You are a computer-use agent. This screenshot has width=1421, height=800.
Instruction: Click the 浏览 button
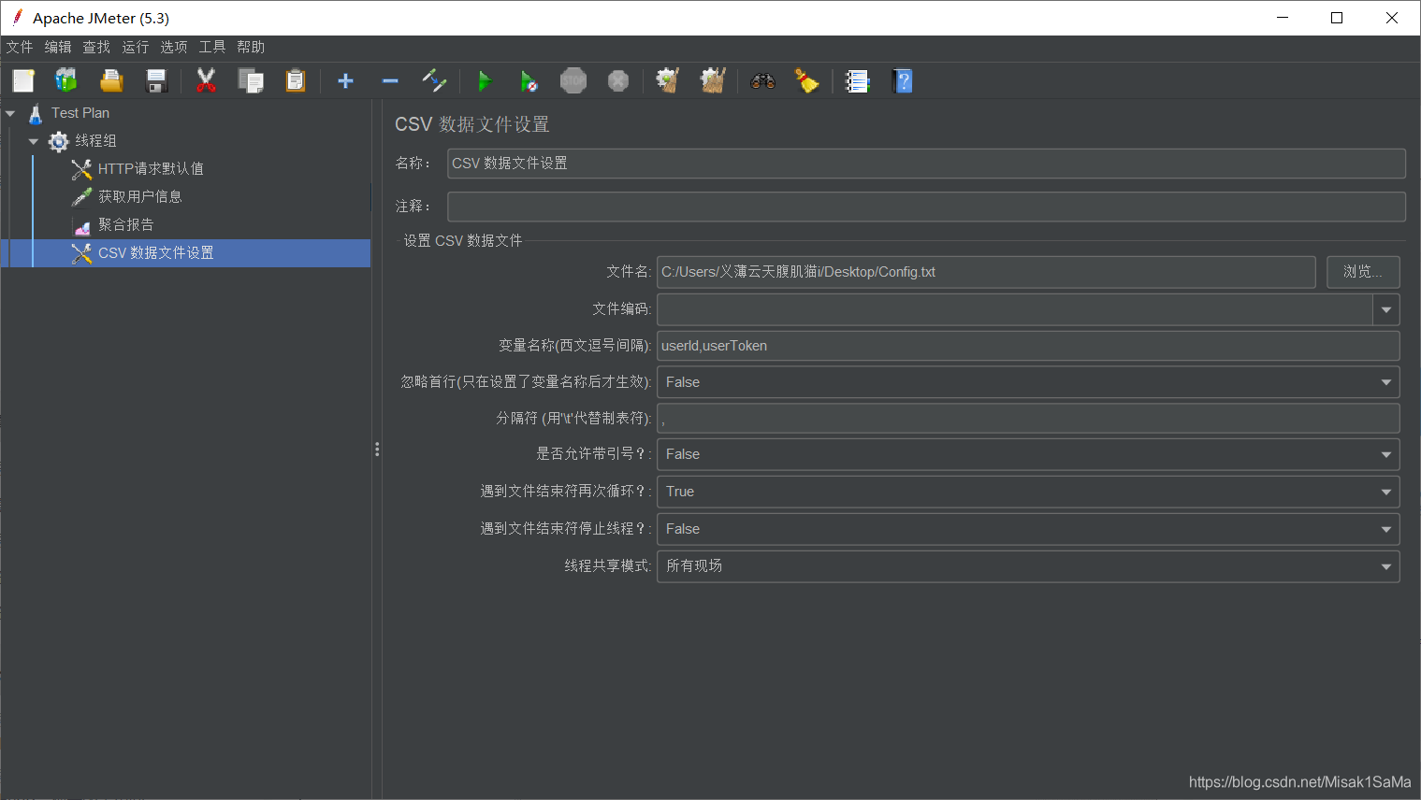click(1362, 272)
